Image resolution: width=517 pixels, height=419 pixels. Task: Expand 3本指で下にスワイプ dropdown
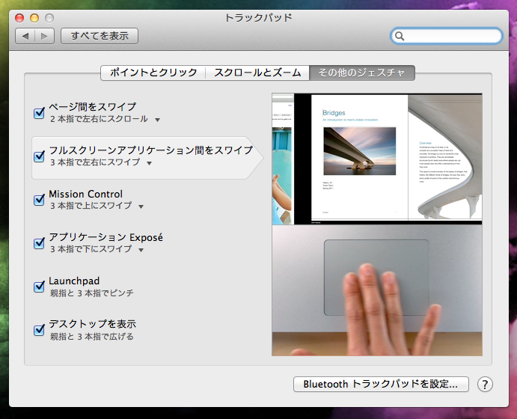141,250
